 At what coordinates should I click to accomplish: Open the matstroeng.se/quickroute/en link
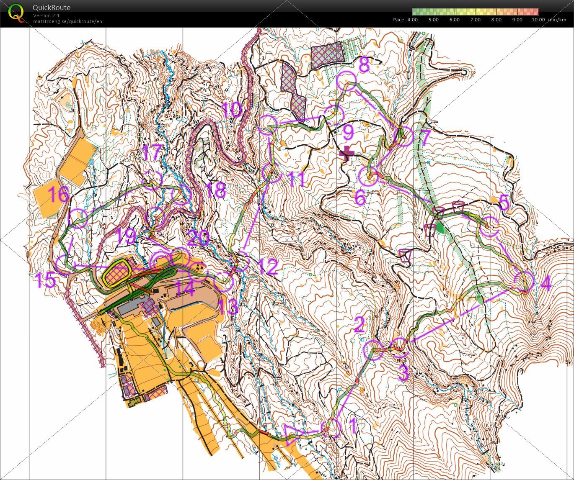click(x=67, y=21)
